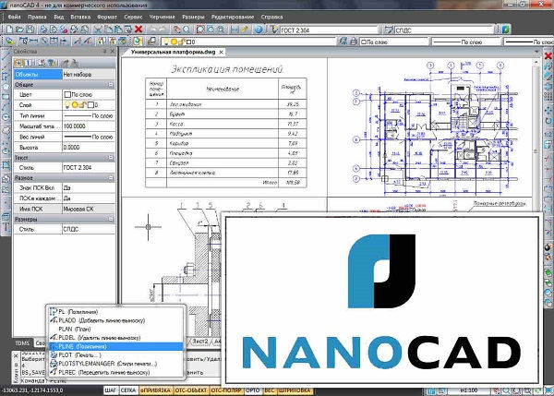Click the Cut scissors icon
The height and width of the screenshot is (396, 554).
[x=98, y=30]
